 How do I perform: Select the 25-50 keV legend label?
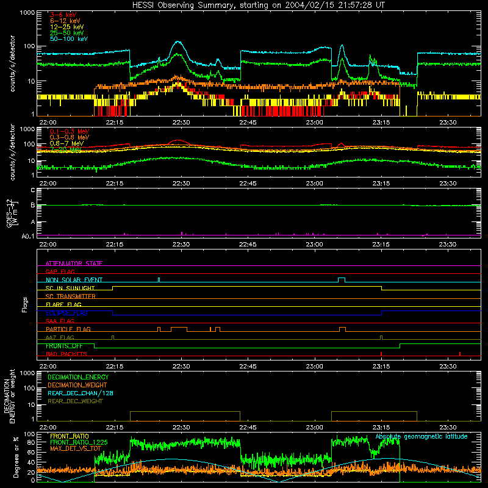(67, 33)
